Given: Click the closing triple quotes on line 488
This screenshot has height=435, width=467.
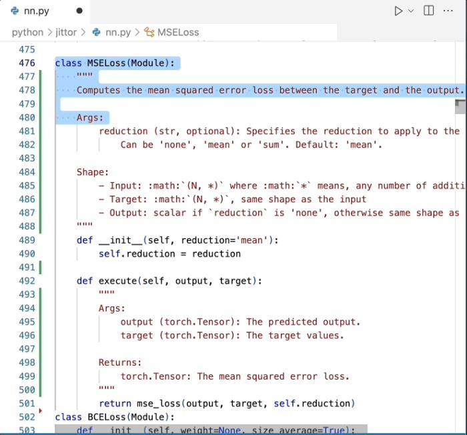Looking at the screenshot, I should [85, 224].
